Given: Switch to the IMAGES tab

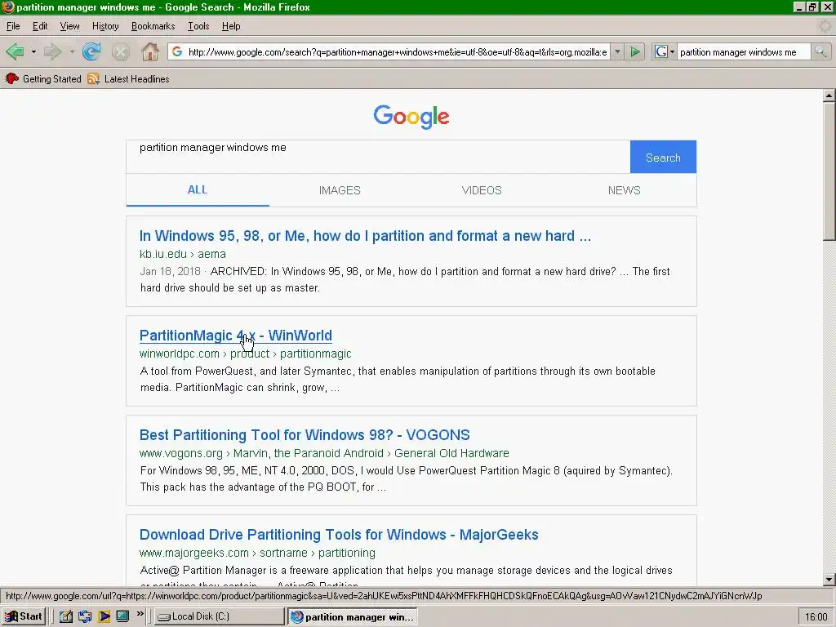Looking at the screenshot, I should tap(340, 190).
